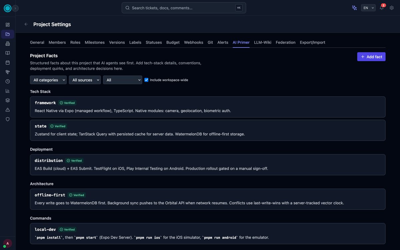The width and height of the screenshot is (400, 250).
Task: Switch to the LLM-Wiki tab
Action: click(263, 42)
